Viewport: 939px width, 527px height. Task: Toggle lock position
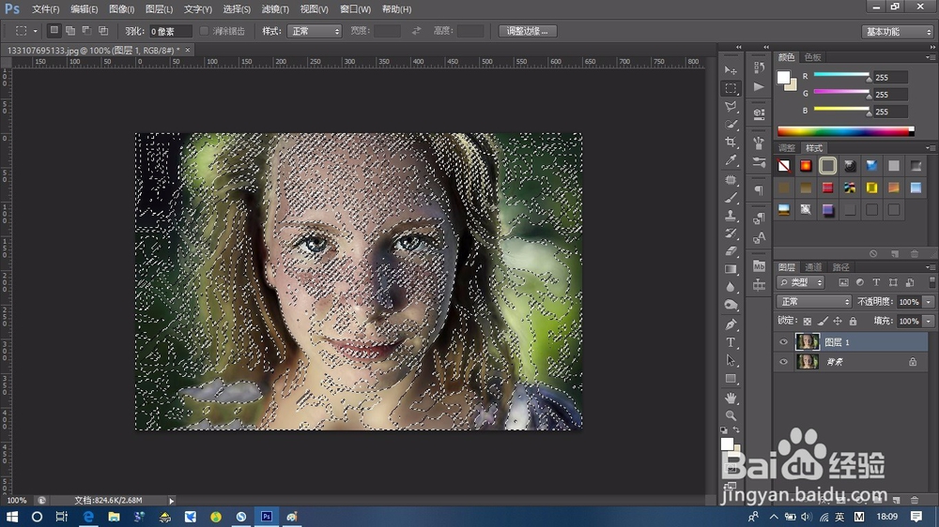point(838,322)
